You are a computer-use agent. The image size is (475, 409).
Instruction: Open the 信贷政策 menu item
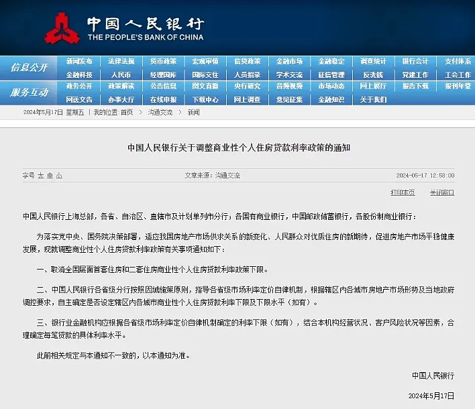click(248, 62)
